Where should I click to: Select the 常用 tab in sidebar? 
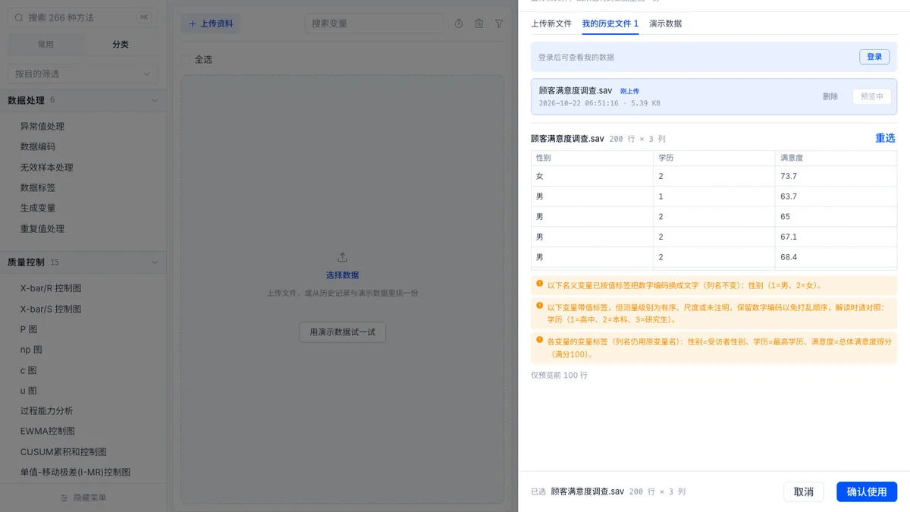[x=45, y=45]
